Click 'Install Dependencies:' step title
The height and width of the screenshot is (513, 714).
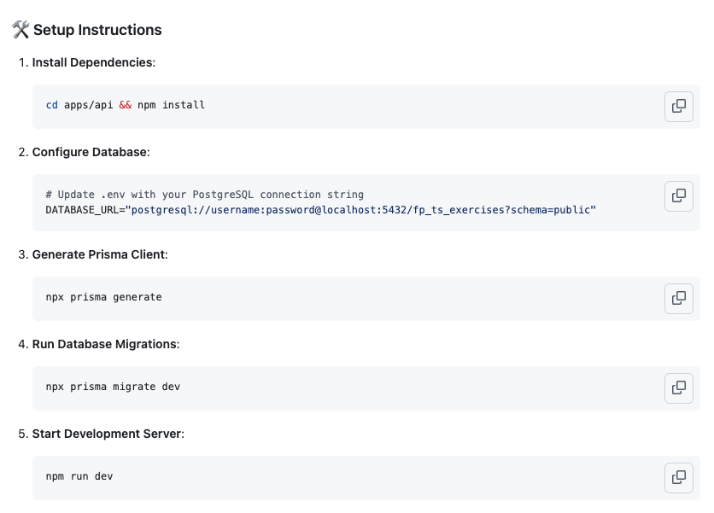(x=94, y=62)
